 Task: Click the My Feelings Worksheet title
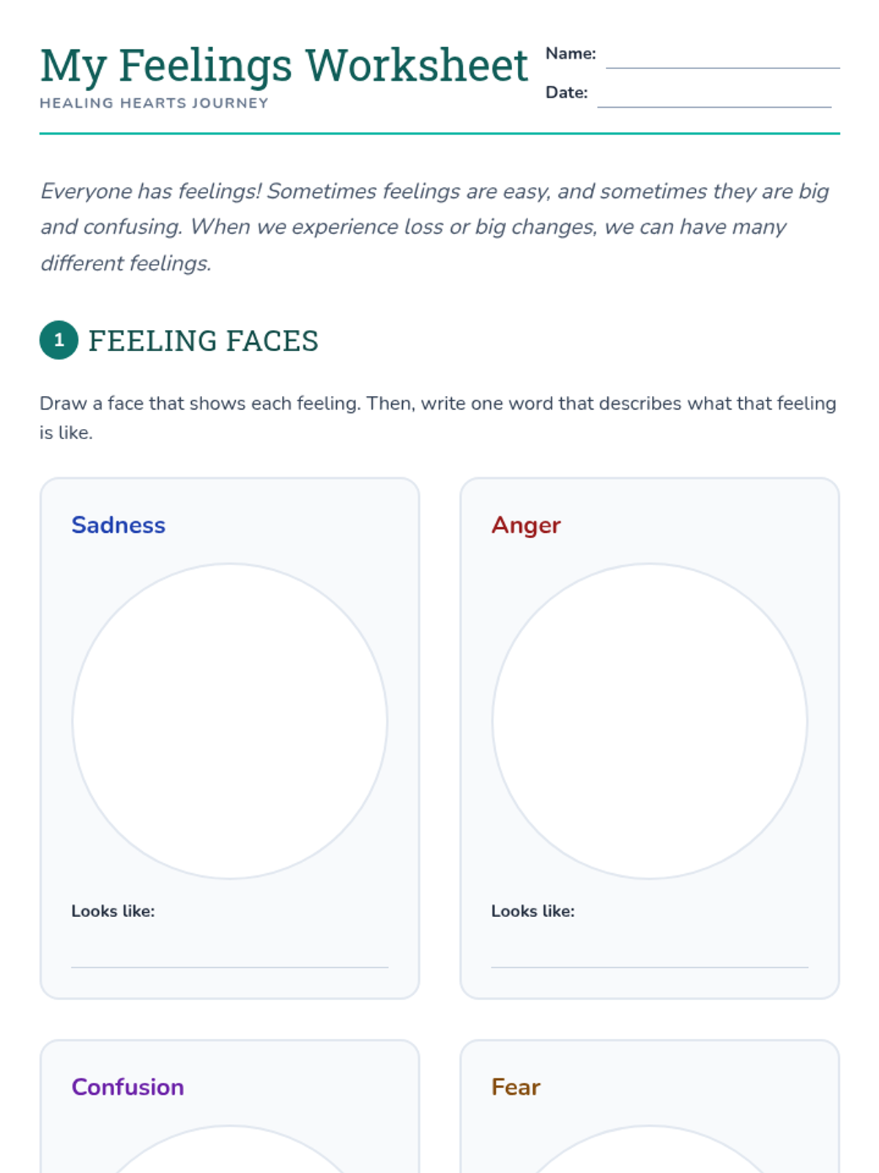click(284, 66)
